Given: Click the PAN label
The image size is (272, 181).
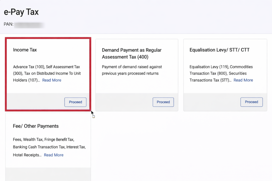Looking at the screenshot, I should click(x=8, y=24).
